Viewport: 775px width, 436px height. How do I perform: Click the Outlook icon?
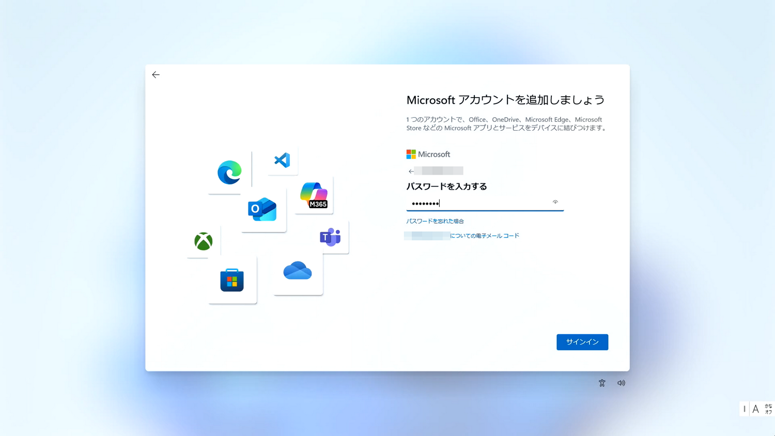[262, 209]
